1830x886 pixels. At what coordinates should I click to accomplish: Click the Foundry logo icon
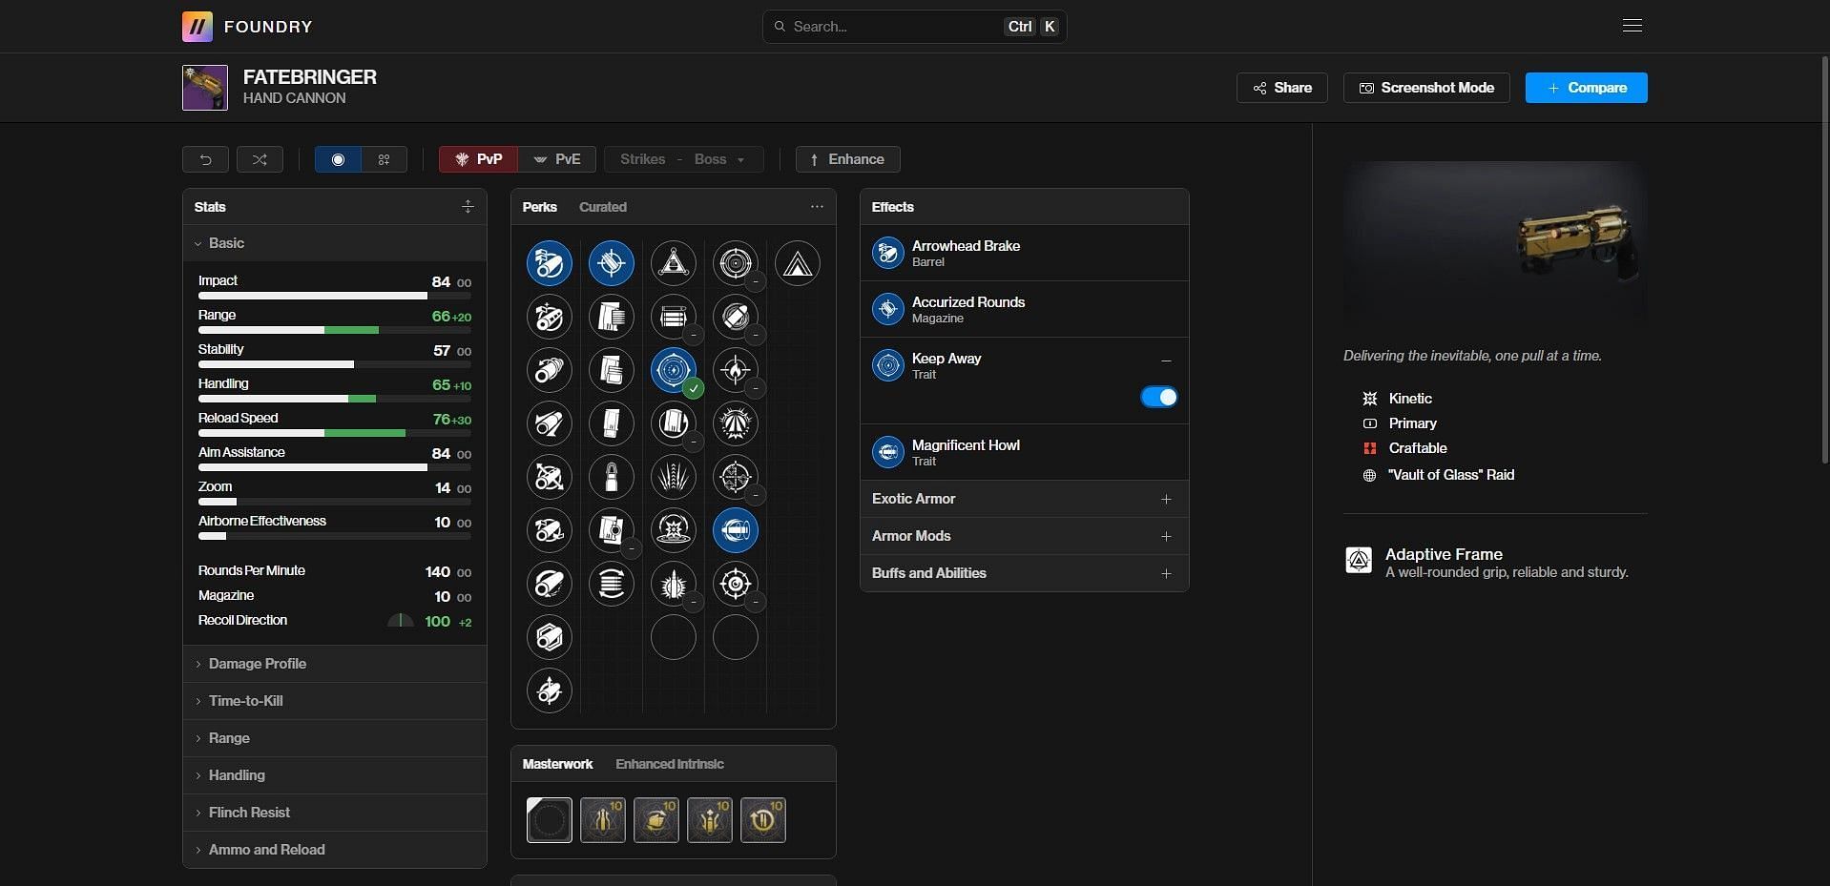click(x=198, y=27)
